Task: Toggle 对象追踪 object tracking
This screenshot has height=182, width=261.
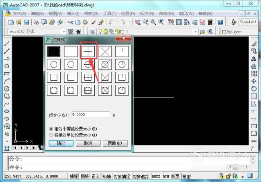Action: [x=141, y=176]
